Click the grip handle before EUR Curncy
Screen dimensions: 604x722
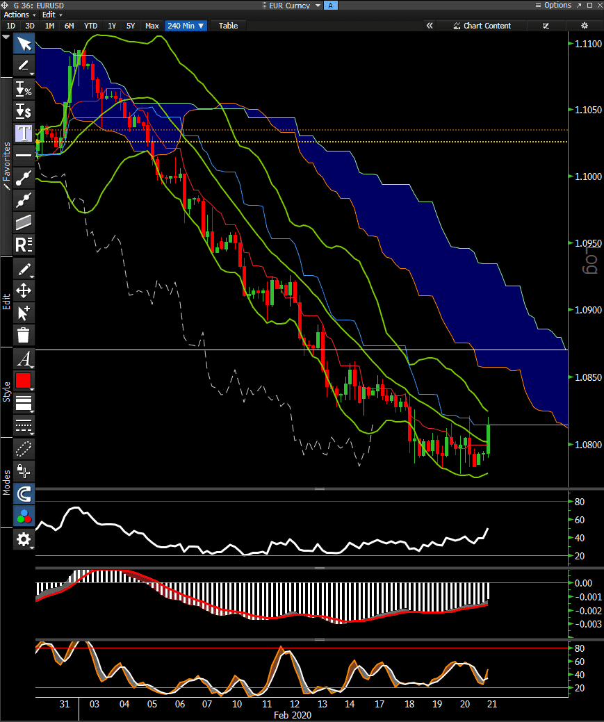(264, 6)
